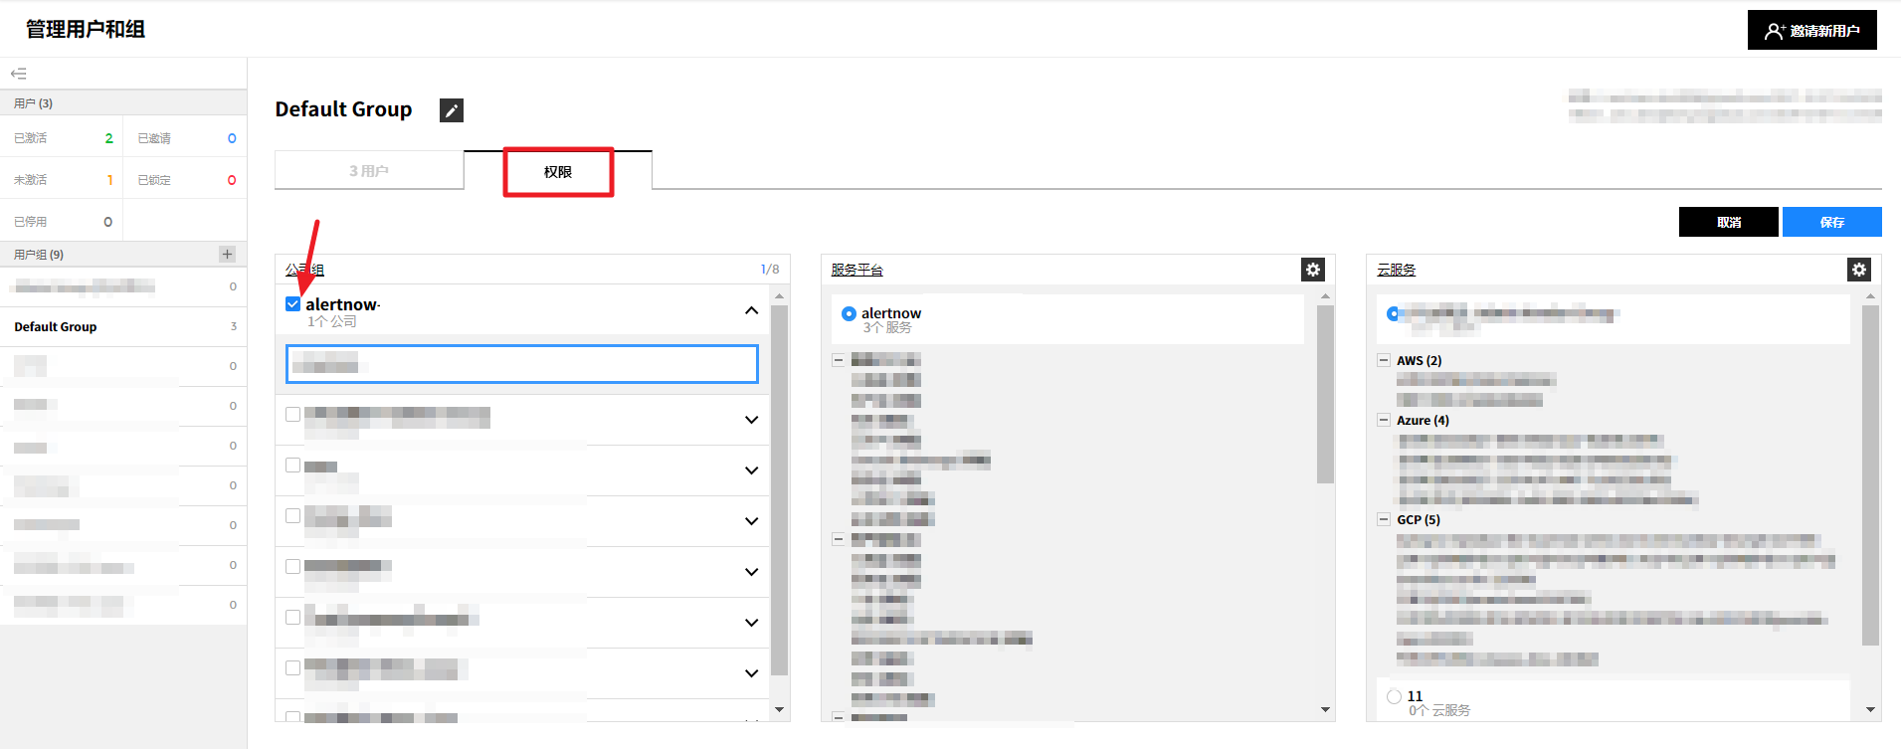Switch to the 3 用户 tab

pos(369,171)
